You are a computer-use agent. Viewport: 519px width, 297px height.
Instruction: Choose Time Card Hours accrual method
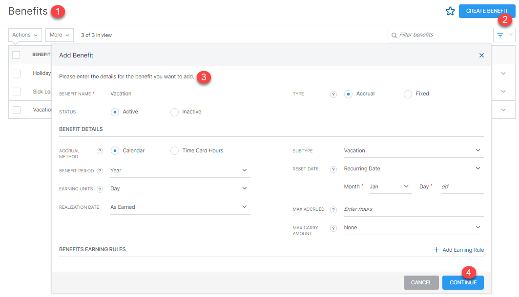(x=174, y=151)
